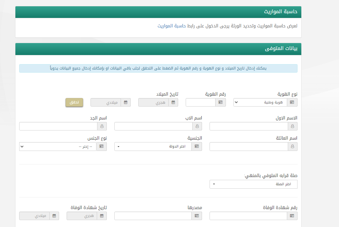Viewport: 339px width, 227px height.
Task: Click the card icon beside مصدرها field
Action: (197, 216)
